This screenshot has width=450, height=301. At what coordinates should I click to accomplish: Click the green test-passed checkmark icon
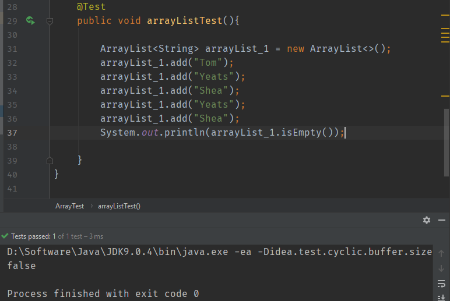coord(5,236)
